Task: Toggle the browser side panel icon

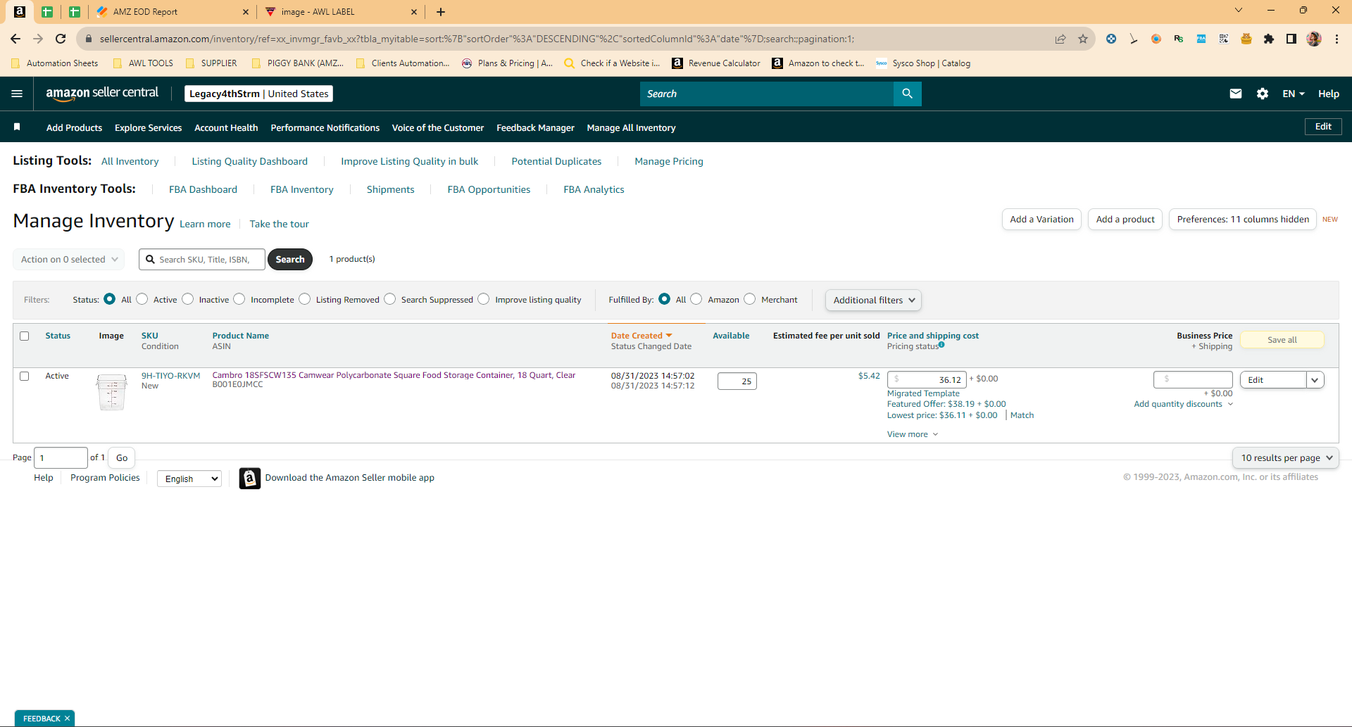Action: pyautogui.click(x=1291, y=39)
